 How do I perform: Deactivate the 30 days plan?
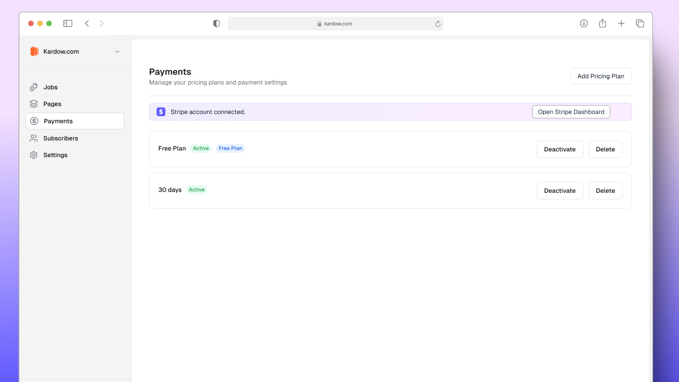(x=559, y=190)
